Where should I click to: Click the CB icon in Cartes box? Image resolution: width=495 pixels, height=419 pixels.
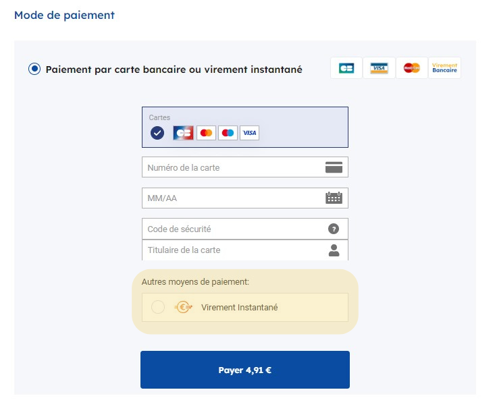coord(183,133)
